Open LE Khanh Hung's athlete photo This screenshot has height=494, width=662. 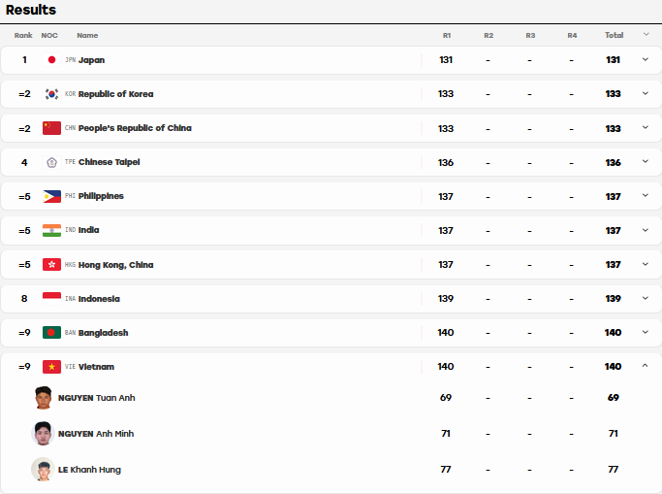[x=43, y=470]
